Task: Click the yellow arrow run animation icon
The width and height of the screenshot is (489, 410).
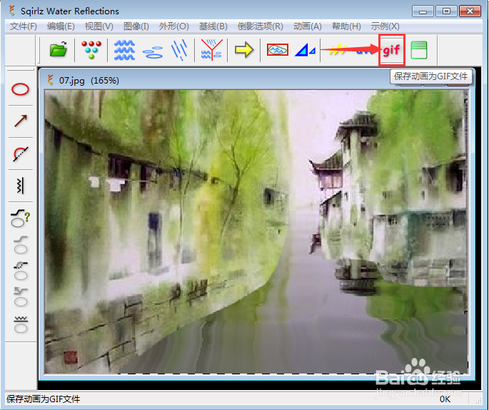Action: click(x=244, y=49)
